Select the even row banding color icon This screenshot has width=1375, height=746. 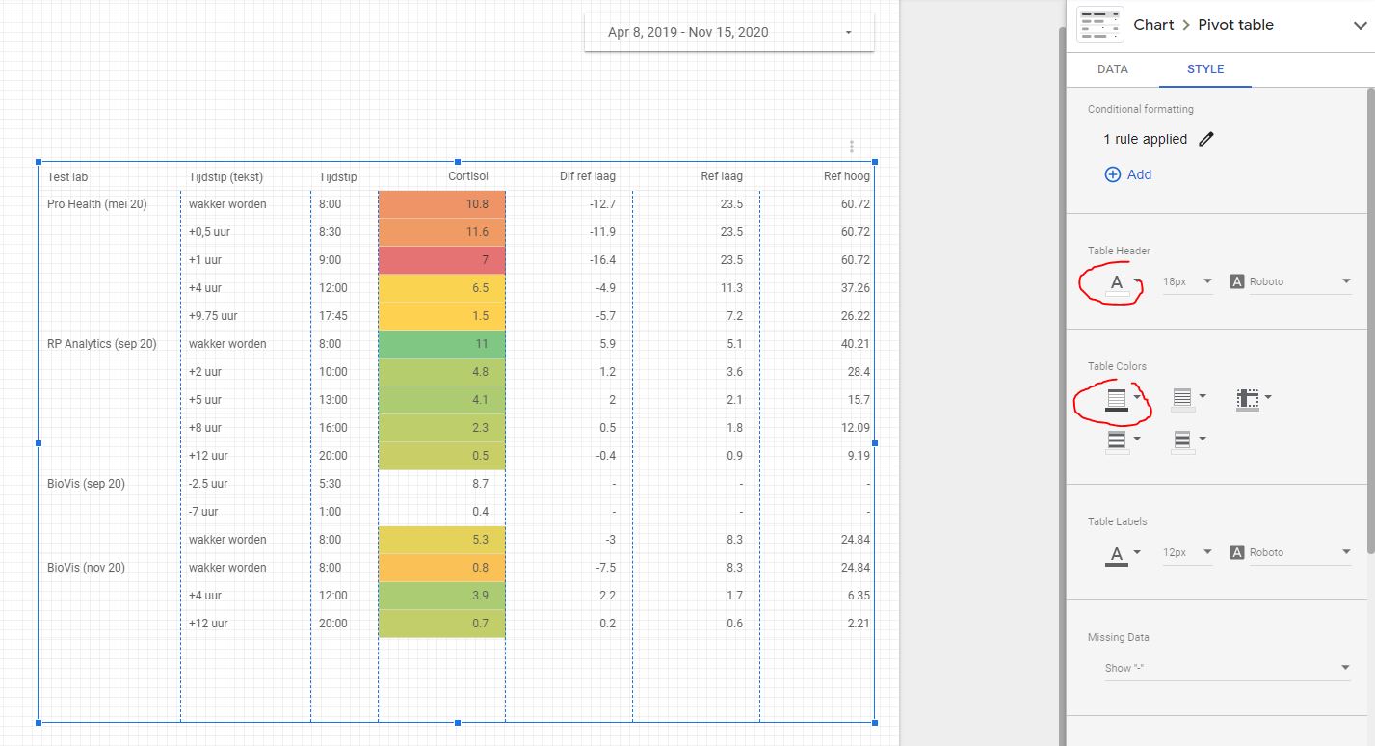pyautogui.click(x=1184, y=440)
